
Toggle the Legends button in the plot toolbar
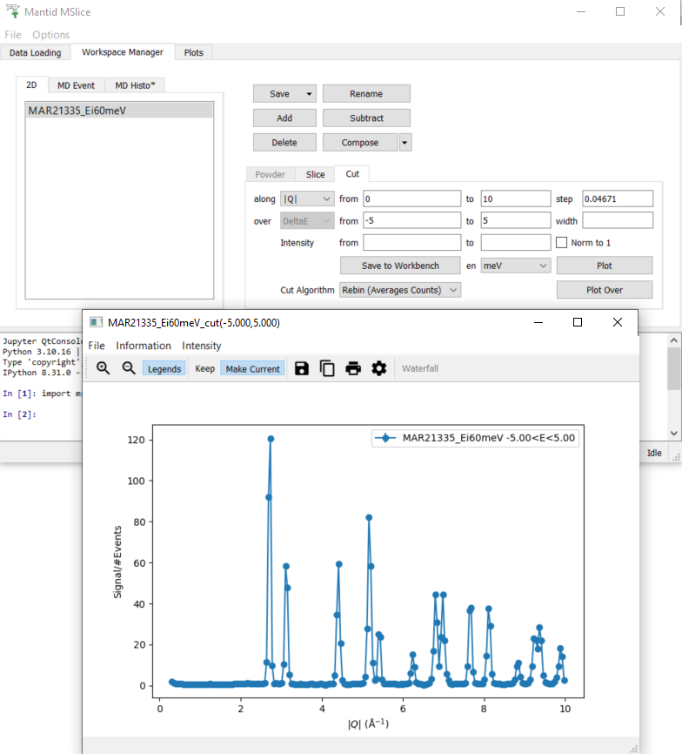[x=164, y=369]
